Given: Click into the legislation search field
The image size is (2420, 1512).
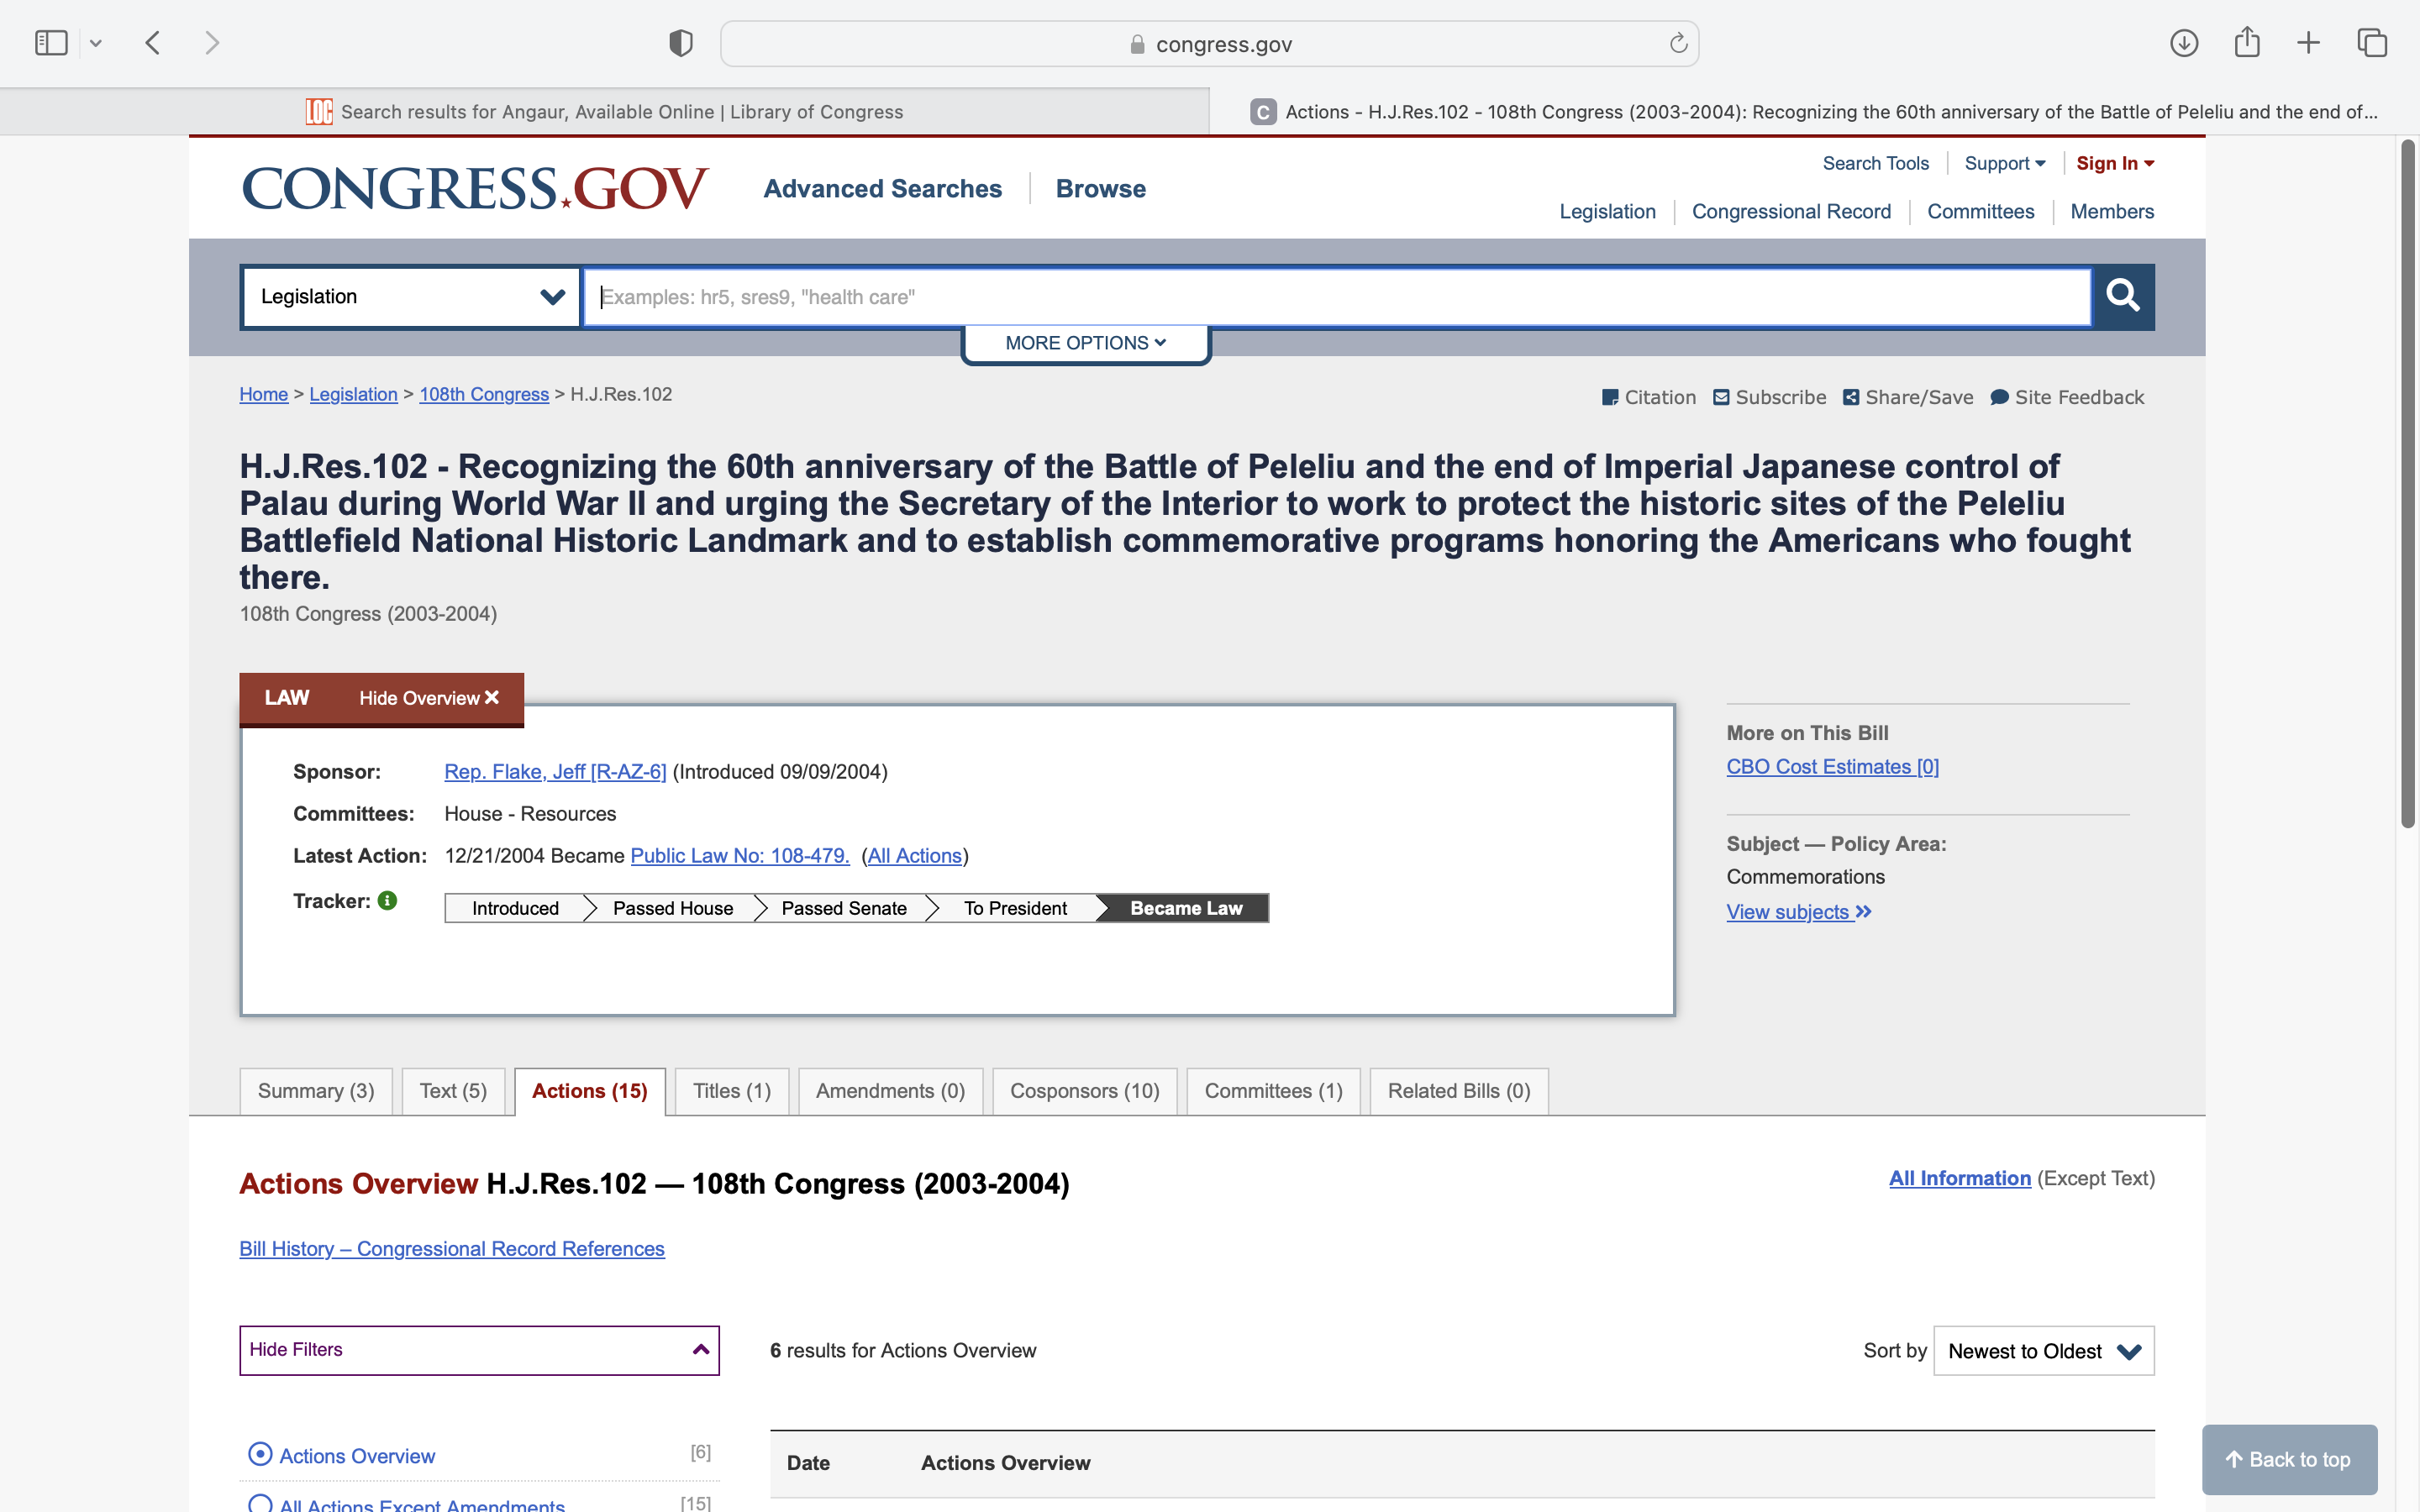Looking at the screenshot, I should (1336, 296).
